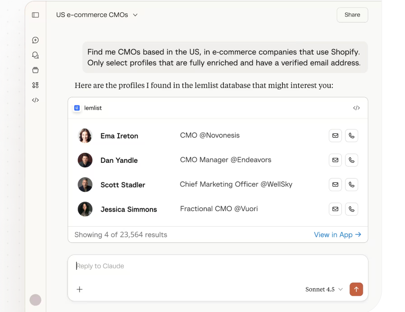Image resolution: width=405 pixels, height=312 pixels.
Task: Open the artifacts shapes icon in sidebar
Action: click(35, 85)
